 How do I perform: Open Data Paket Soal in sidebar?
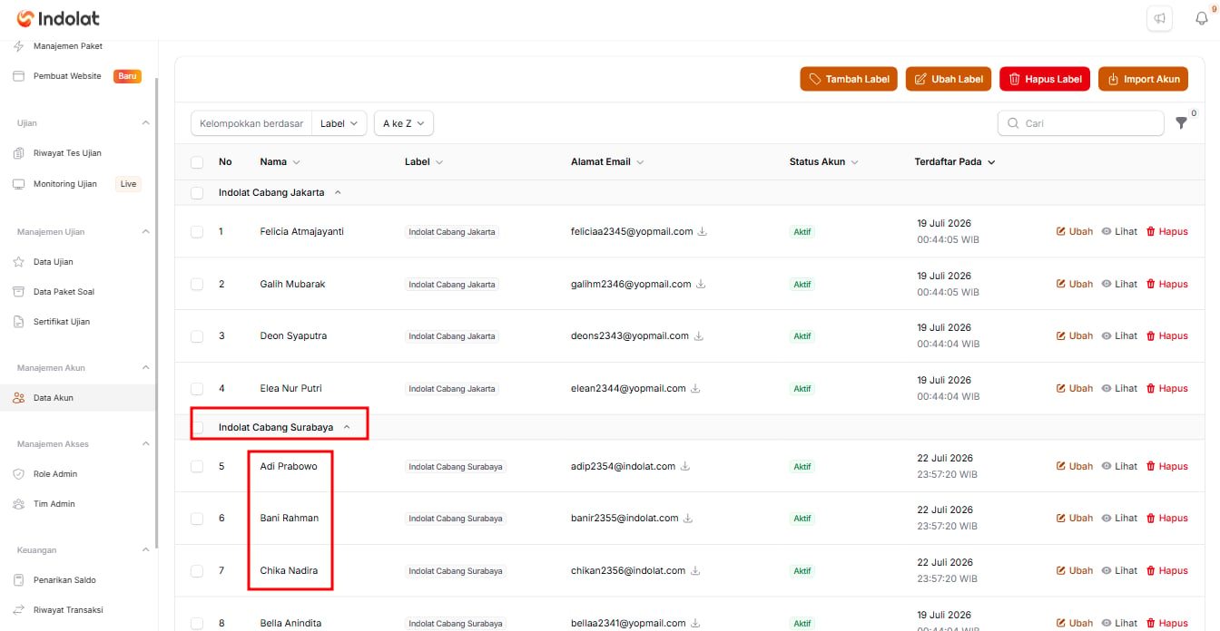pos(64,292)
